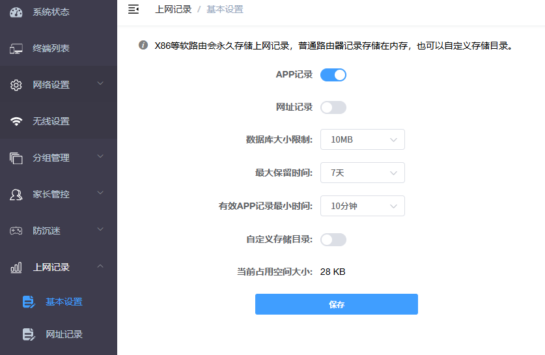
Task: Click the anti-addiction gamepad icon
Action: pos(16,231)
